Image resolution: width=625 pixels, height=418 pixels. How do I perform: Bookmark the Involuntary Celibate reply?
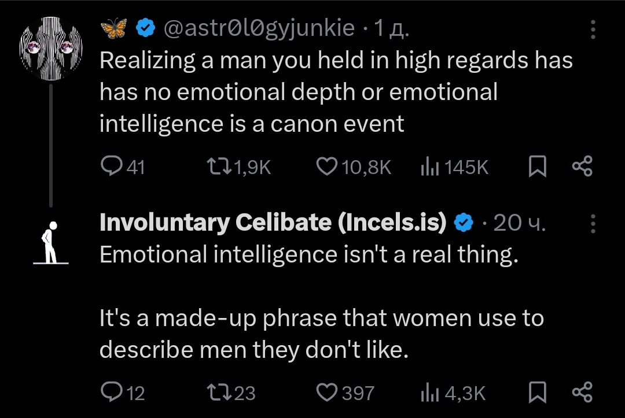(538, 393)
